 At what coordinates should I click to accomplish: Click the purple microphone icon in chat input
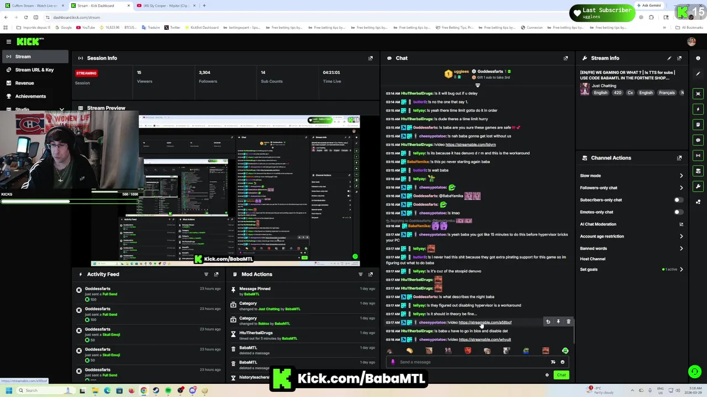pyautogui.click(x=393, y=362)
